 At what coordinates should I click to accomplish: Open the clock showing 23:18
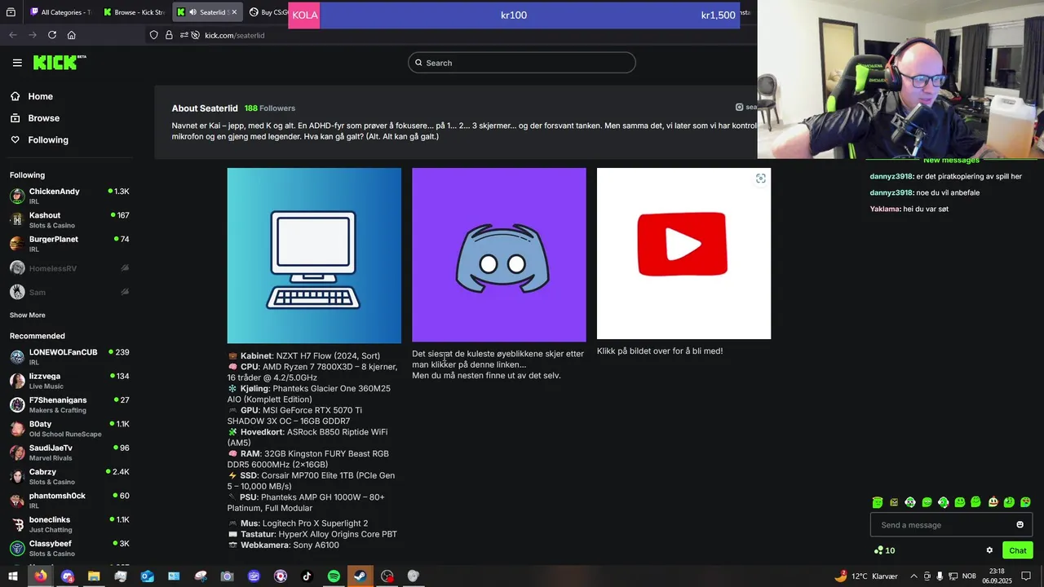click(x=997, y=576)
